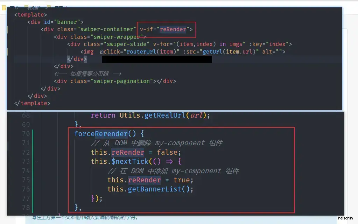Click reRender in the false assignment line
The height and width of the screenshot is (224, 358).
click(128, 152)
